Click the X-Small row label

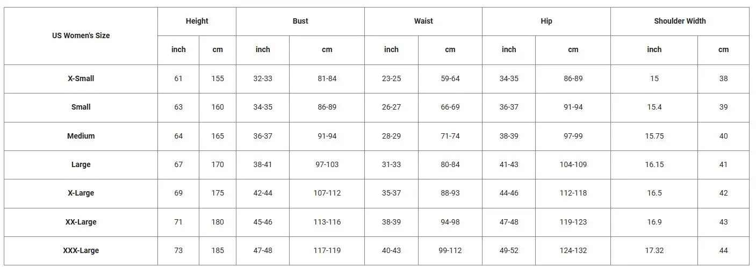point(81,78)
